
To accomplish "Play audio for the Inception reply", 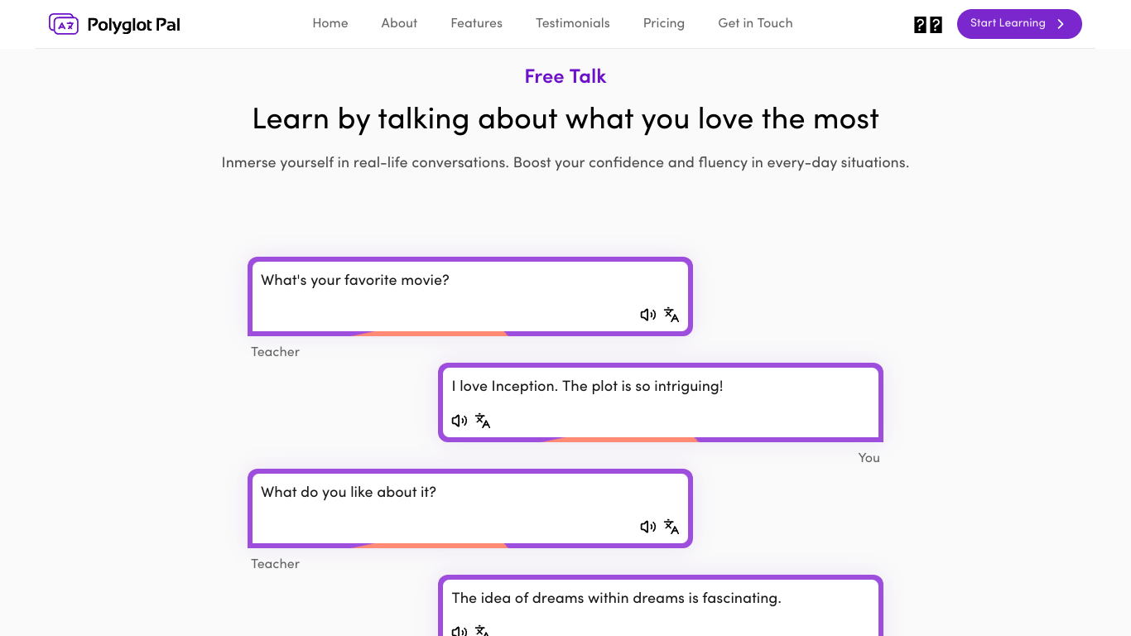I will coord(460,421).
